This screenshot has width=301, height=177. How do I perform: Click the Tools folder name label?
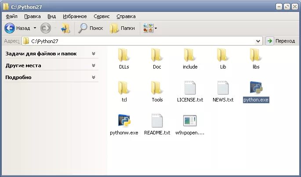tap(157, 100)
